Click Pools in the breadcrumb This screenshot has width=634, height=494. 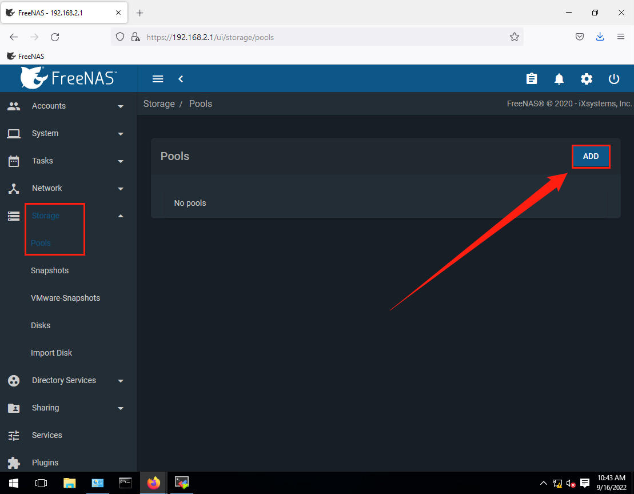pyautogui.click(x=201, y=104)
